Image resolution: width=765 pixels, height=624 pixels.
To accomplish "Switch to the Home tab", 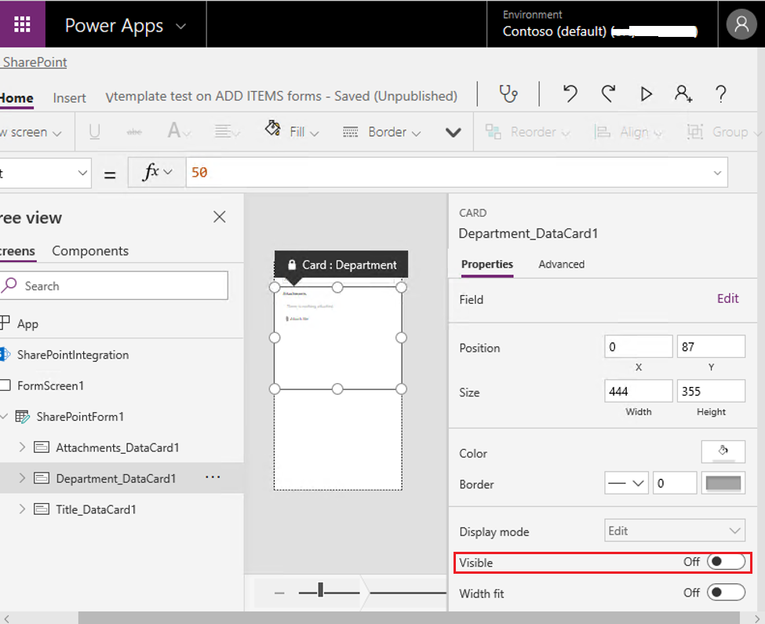I will [x=16, y=97].
